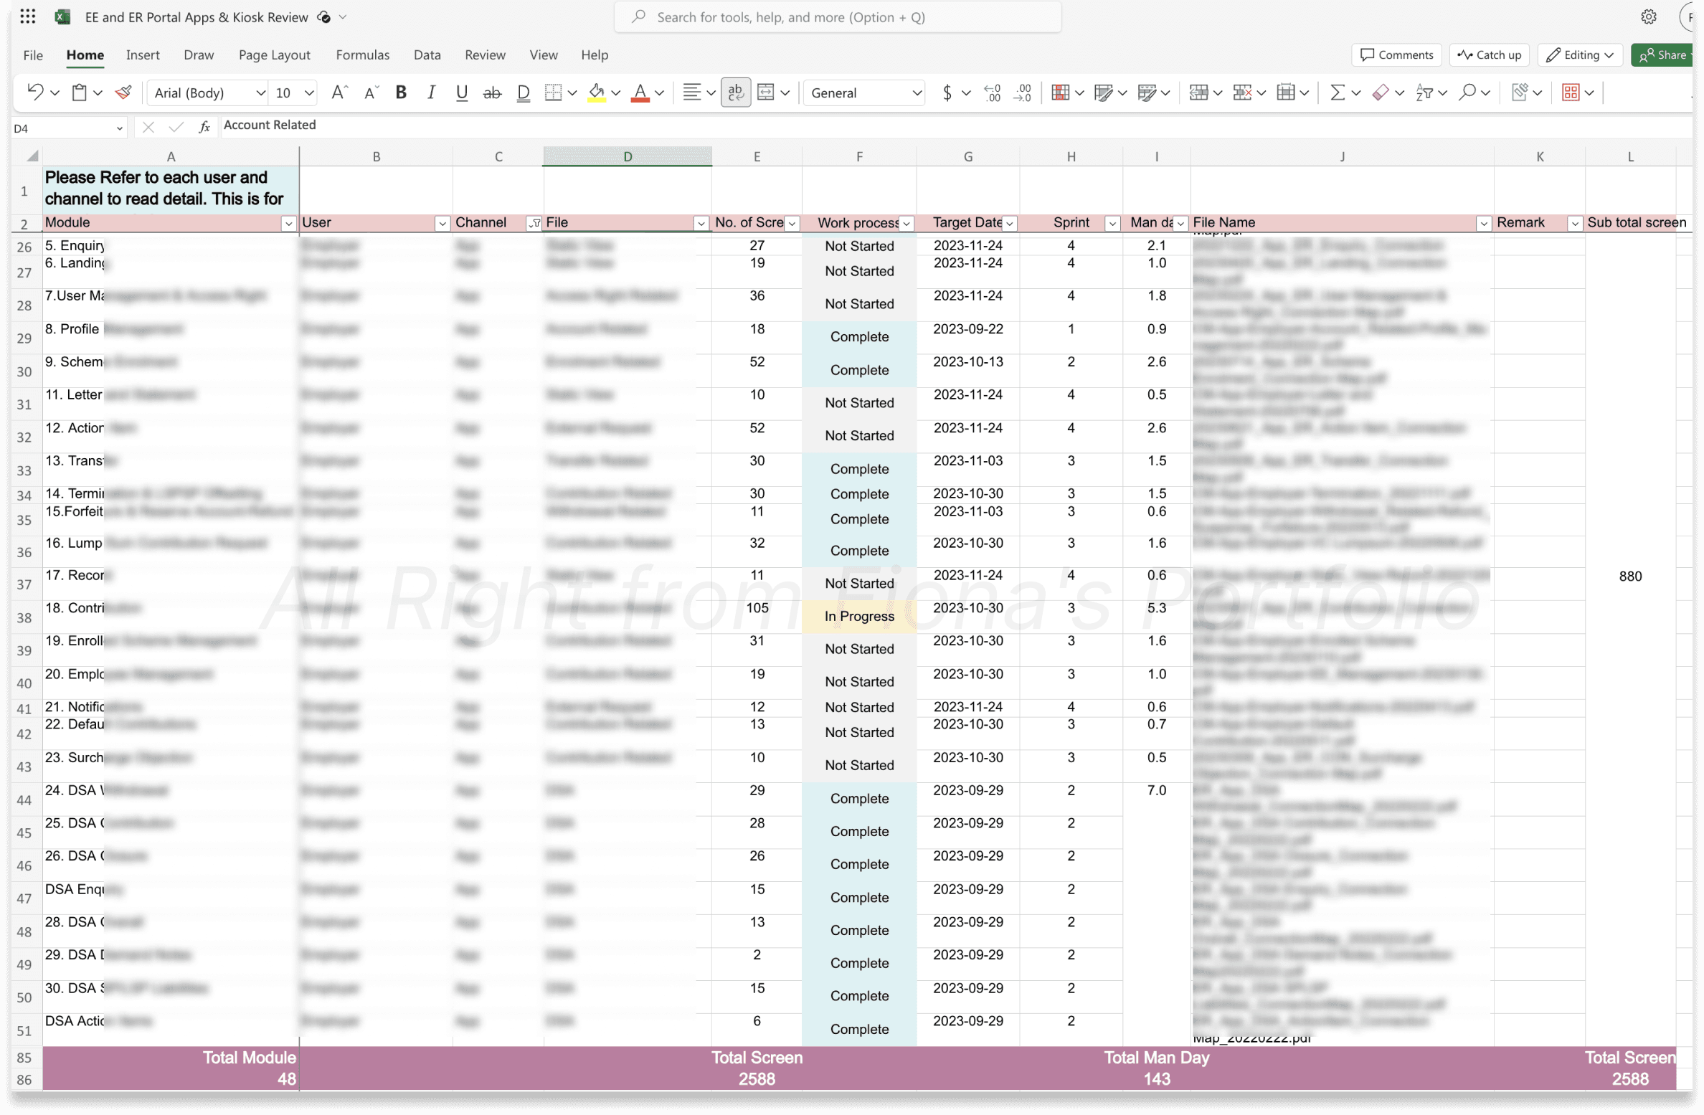Click the Comments button

[1396, 54]
